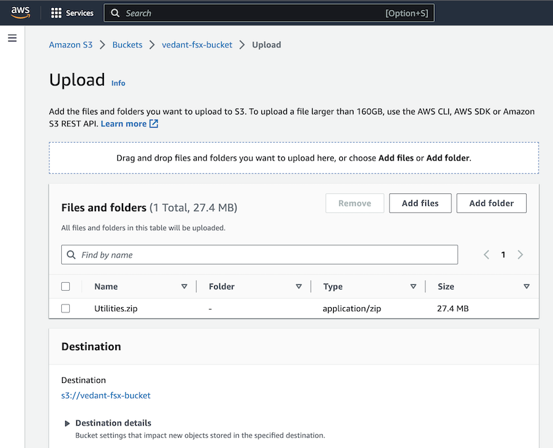
Task: Click the 27.4 MB size cell
Action: click(x=453, y=309)
